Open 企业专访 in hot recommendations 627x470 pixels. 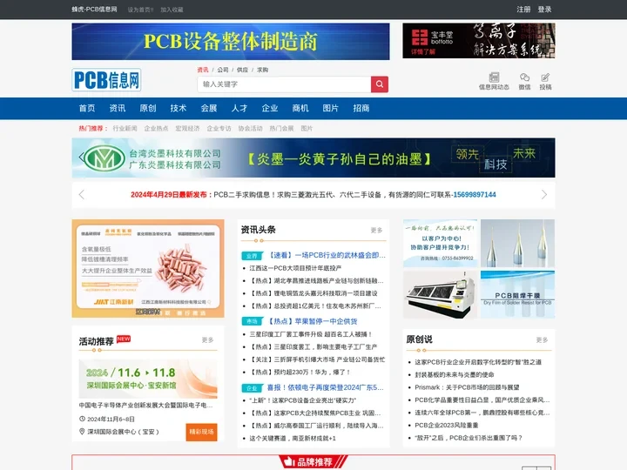pyautogui.click(x=219, y=128)
